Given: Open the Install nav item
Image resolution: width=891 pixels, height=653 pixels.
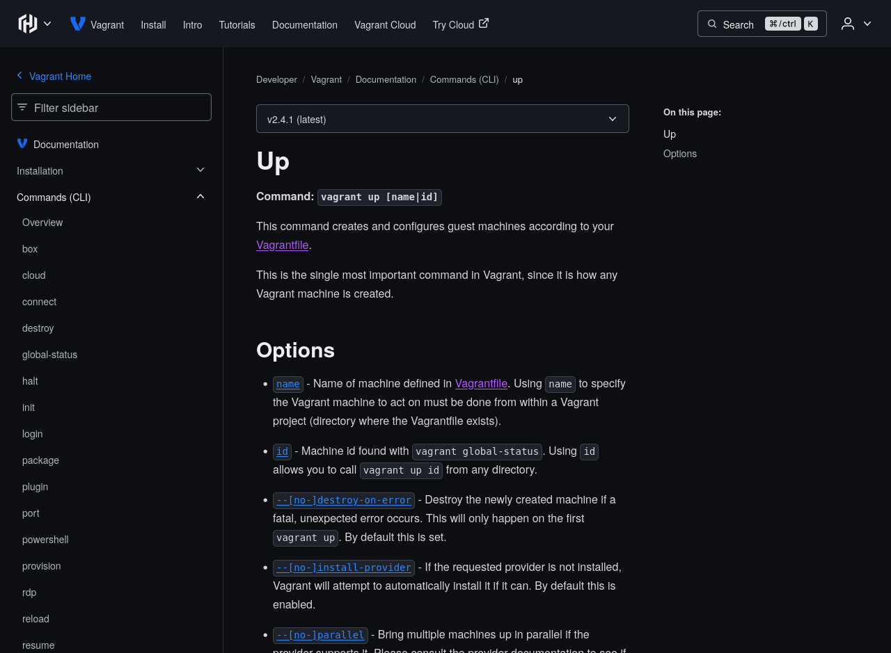Looking at the screenshot, I should [x=153, y=25].
